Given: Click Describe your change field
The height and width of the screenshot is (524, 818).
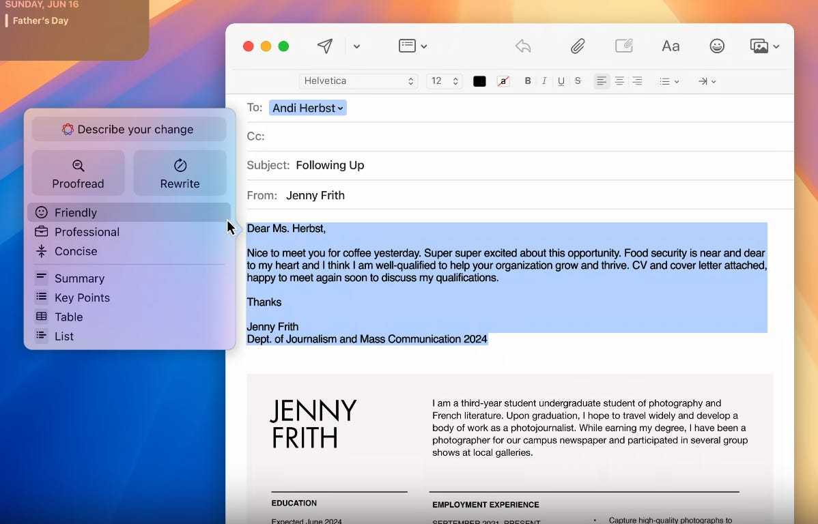Looking at the screenshot, I should 129,130.
